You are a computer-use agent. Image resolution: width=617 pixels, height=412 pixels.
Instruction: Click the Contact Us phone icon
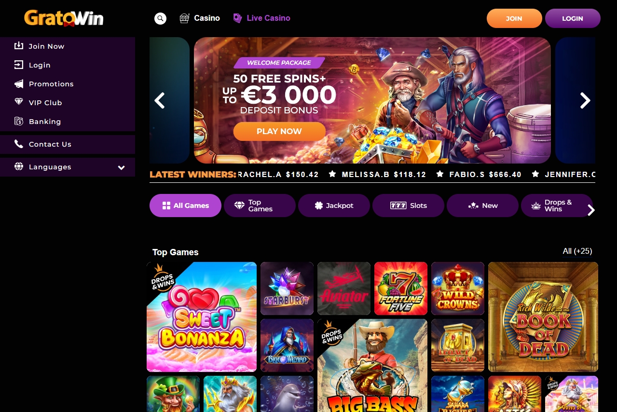[19, 144]
